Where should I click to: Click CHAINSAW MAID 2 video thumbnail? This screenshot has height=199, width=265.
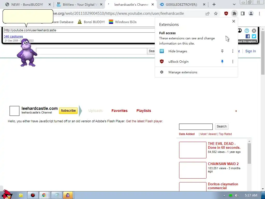(193, 170)
